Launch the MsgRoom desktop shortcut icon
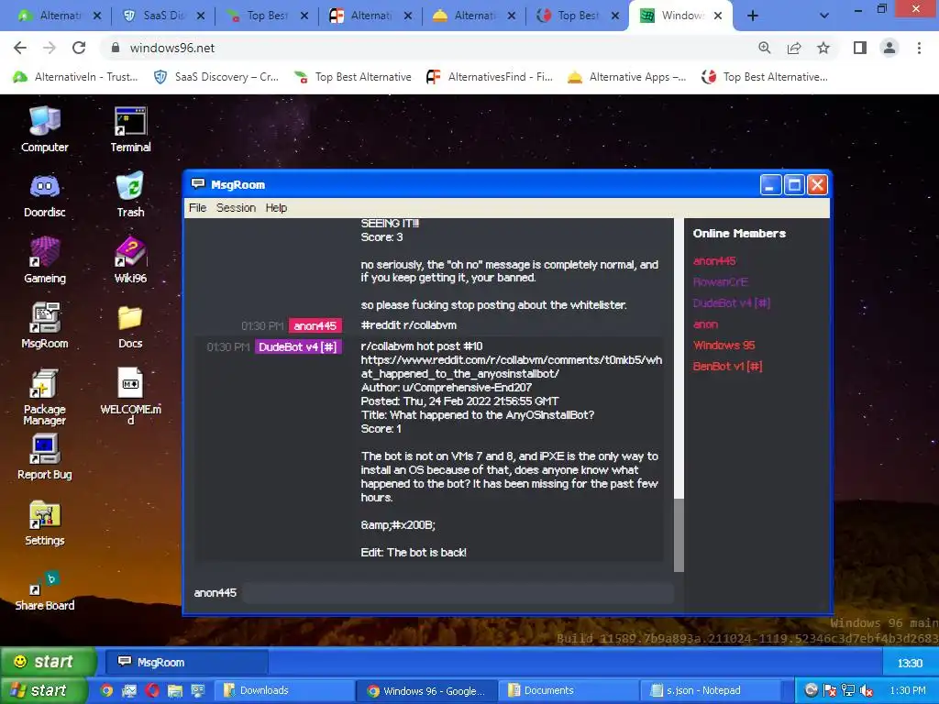This screenshot has height=704, width=939. (x=44, y=325)
